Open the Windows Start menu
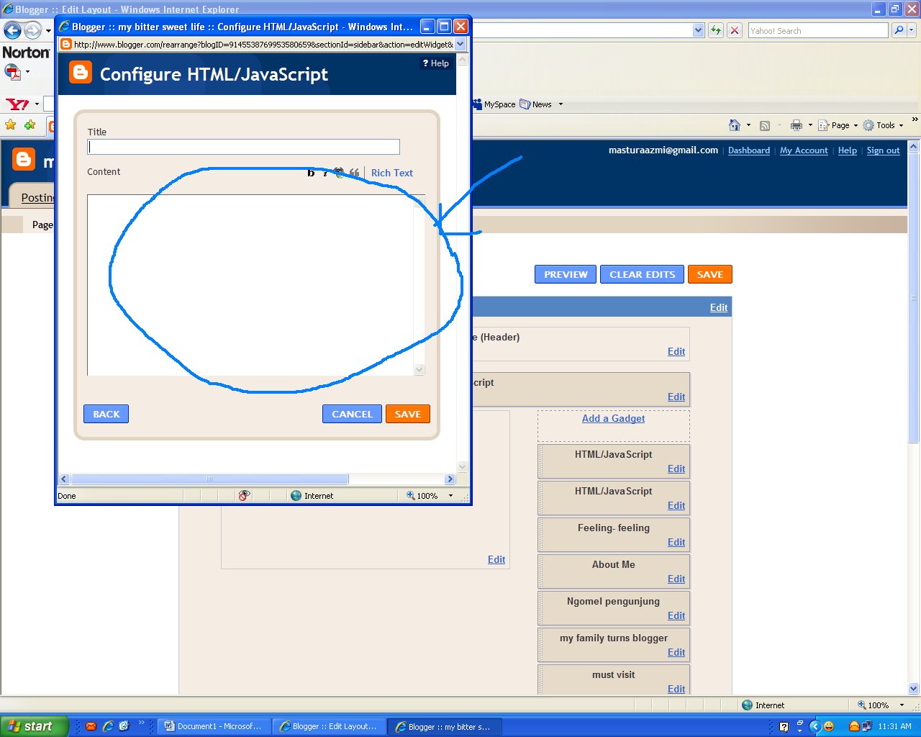 (x=34, y=726)
